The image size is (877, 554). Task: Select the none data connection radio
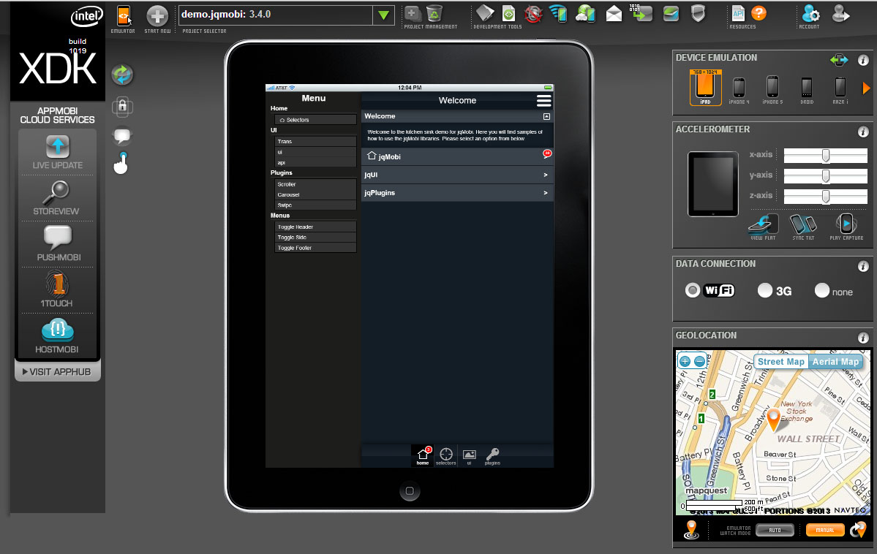click(x=821, y=290)
